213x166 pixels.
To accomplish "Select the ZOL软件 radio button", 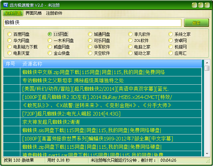I will (130, 41).
